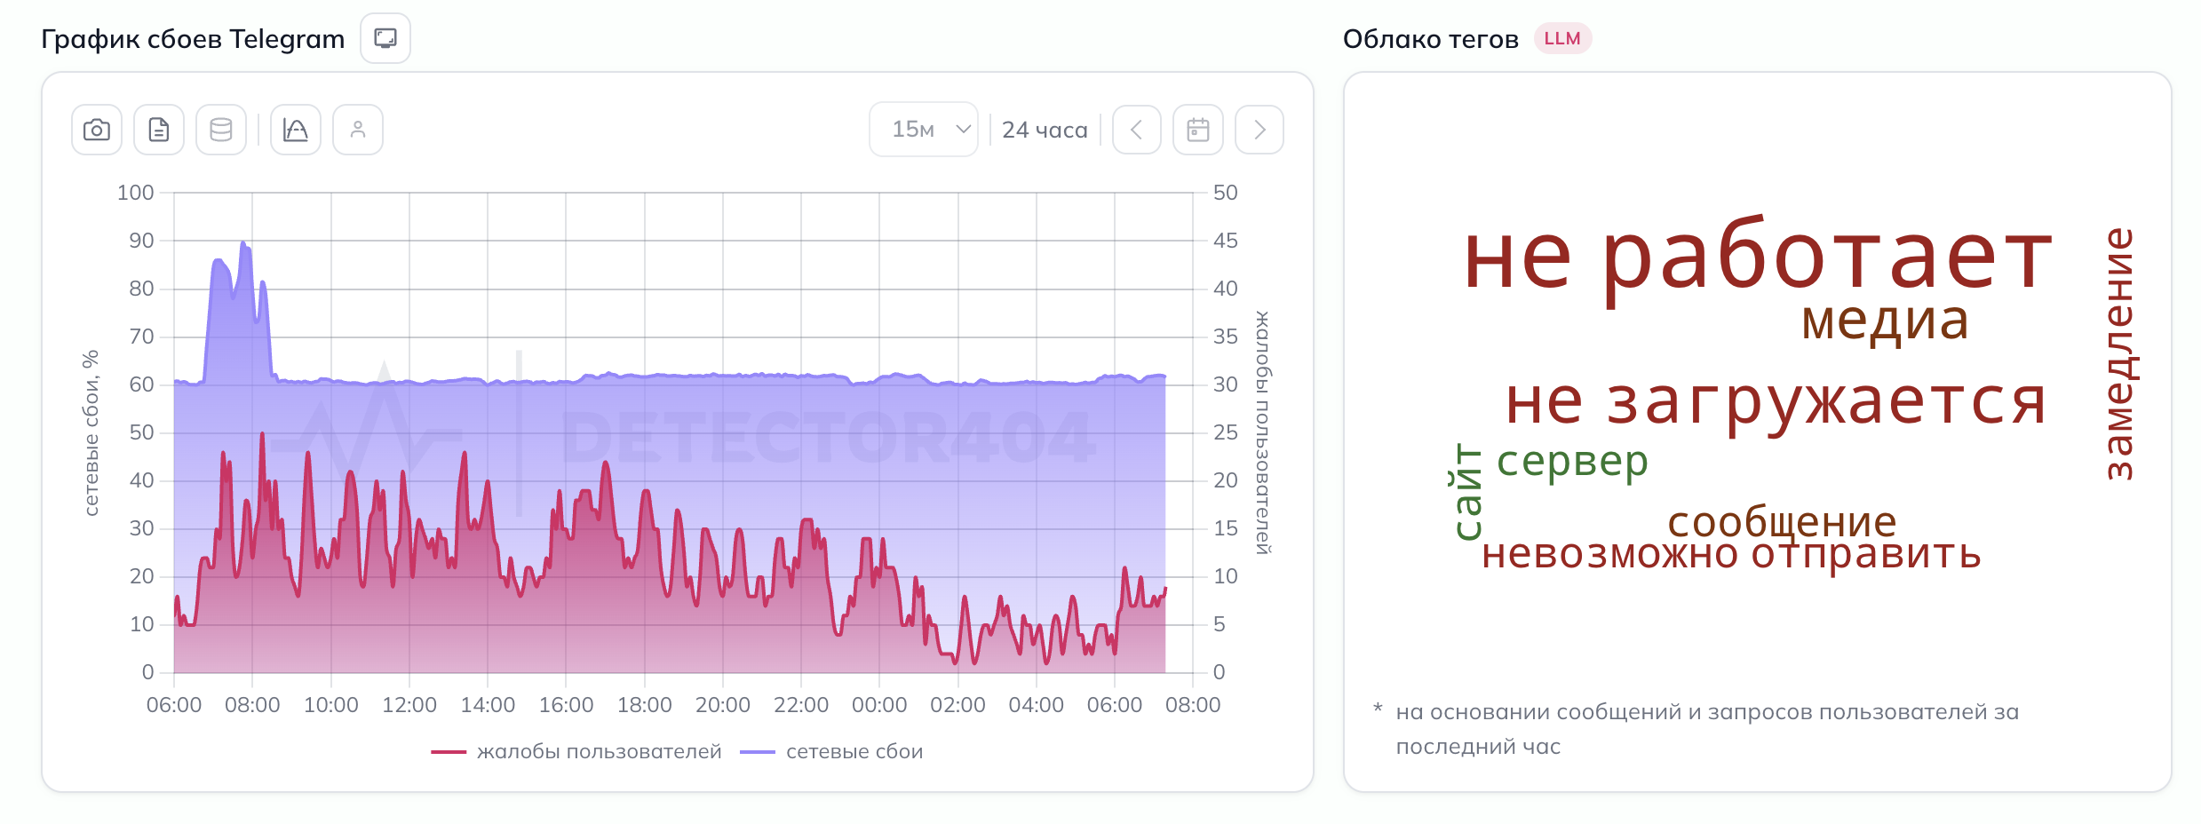Click the 'медиа' tag in cloud
The image size is (2201, 824).
[1885, 321]
